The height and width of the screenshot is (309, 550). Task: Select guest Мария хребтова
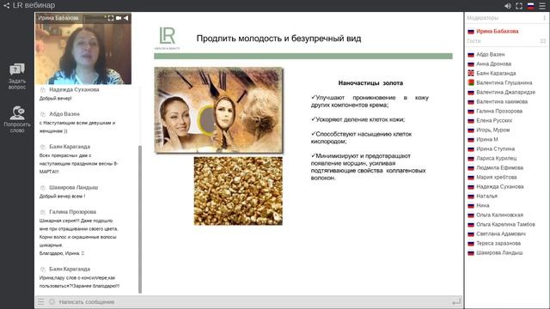click(497, 178)
